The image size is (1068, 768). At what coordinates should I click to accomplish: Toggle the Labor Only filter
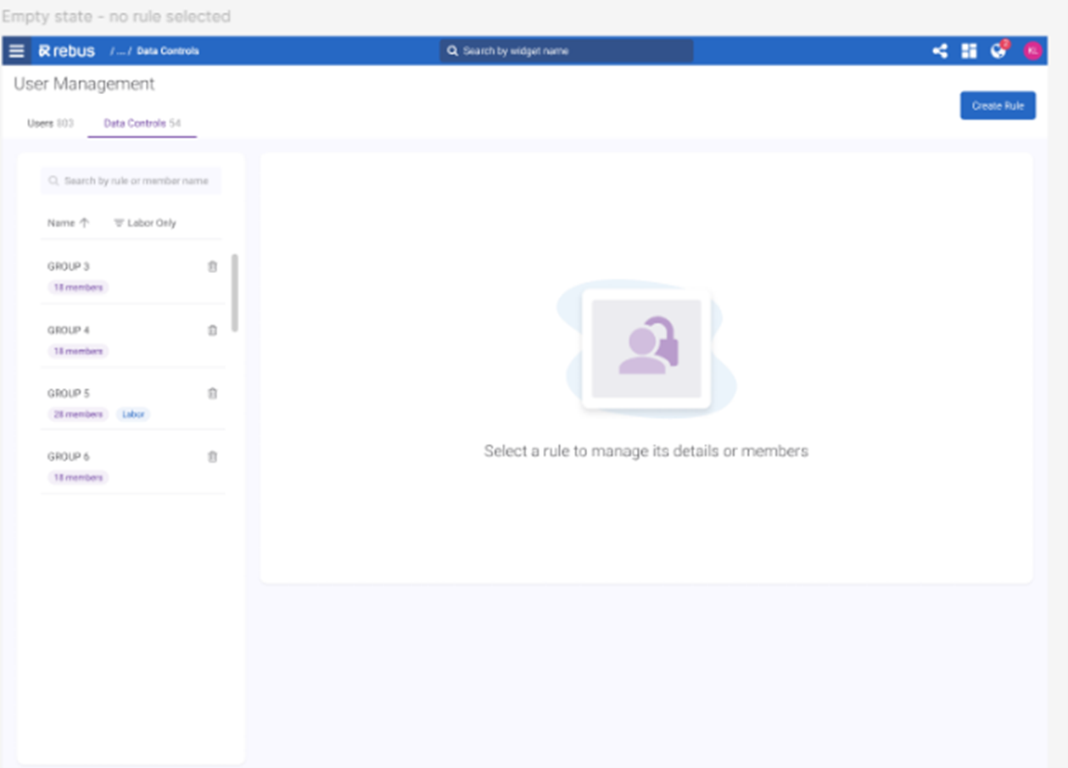pyautogui.click(x=145, y=223)
